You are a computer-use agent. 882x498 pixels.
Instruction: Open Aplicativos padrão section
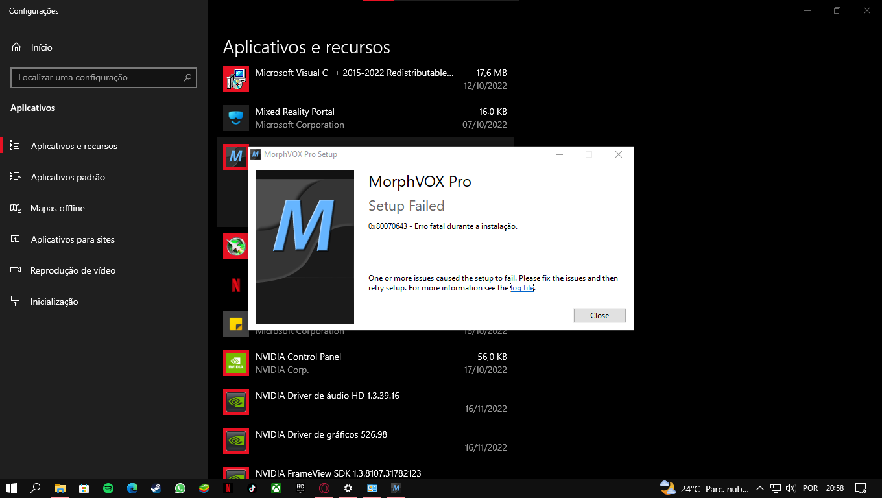click(104, 177)
